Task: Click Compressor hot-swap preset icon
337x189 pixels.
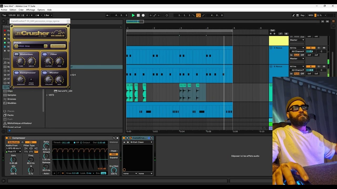Action: (114, 138)
